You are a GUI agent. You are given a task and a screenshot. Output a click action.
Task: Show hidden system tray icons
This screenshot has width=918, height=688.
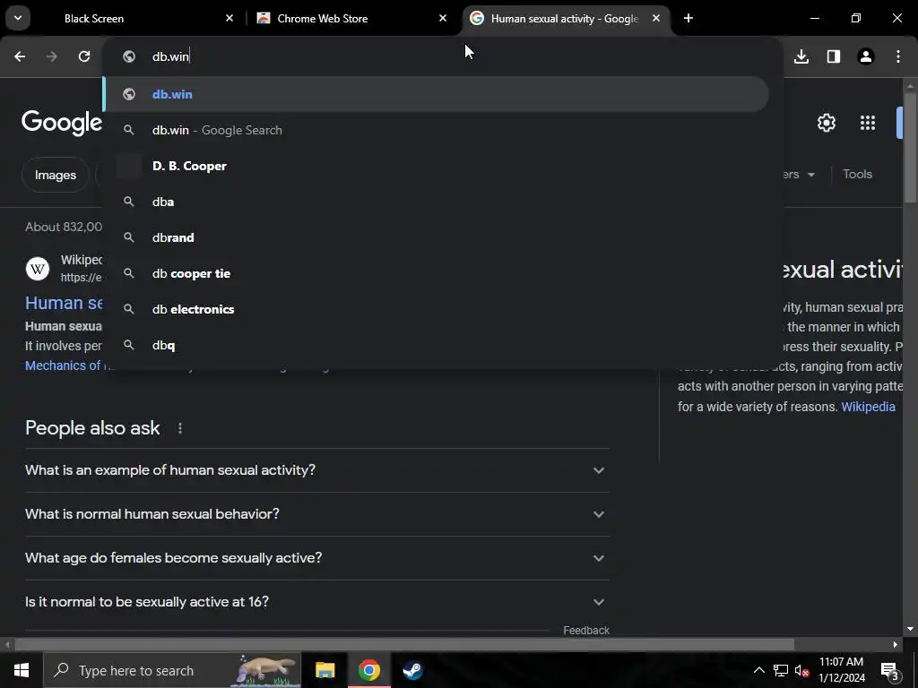point(758,670)
